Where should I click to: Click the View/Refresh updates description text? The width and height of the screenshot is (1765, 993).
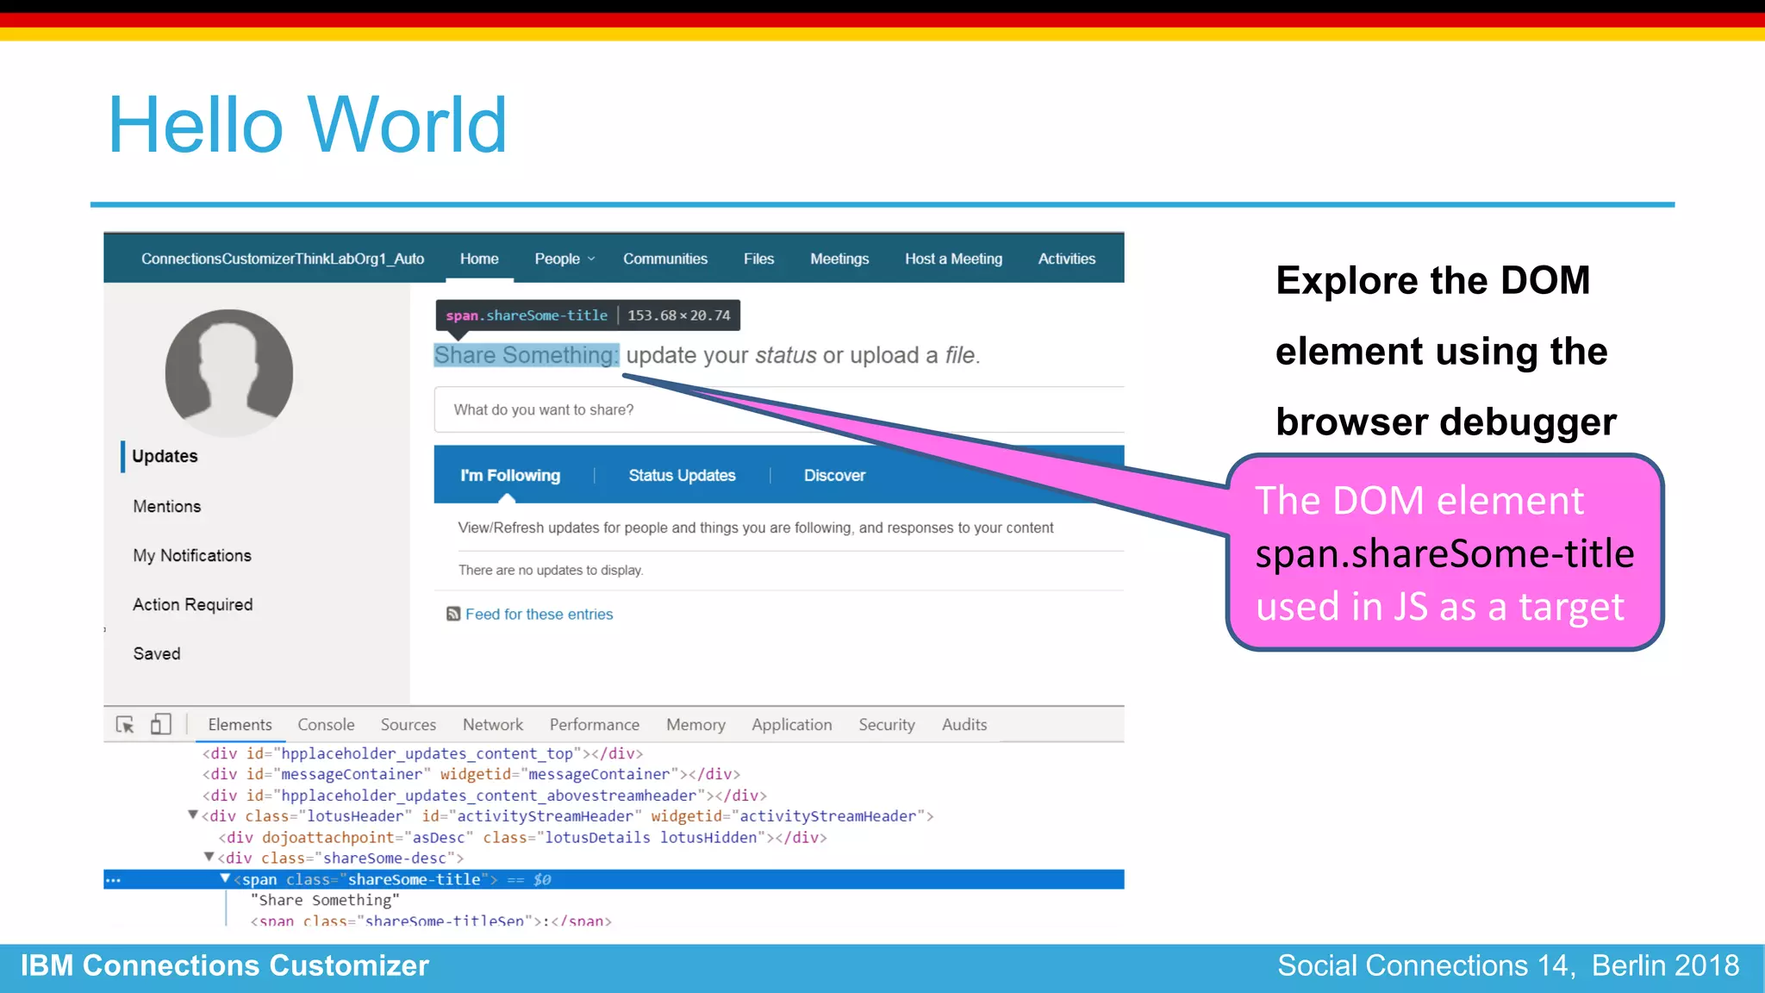756,528
